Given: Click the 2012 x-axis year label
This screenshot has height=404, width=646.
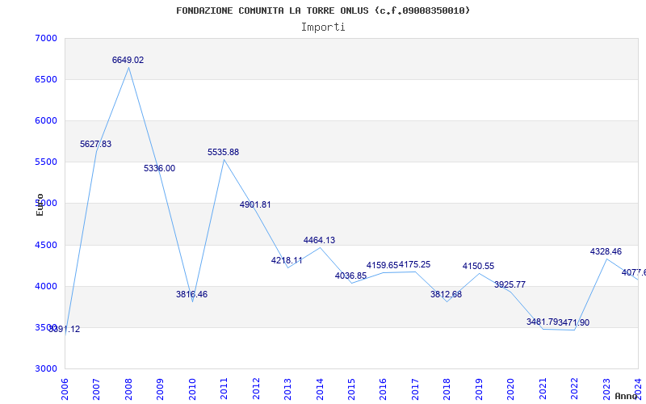Looking at the screenshot, I should [256, 389].
